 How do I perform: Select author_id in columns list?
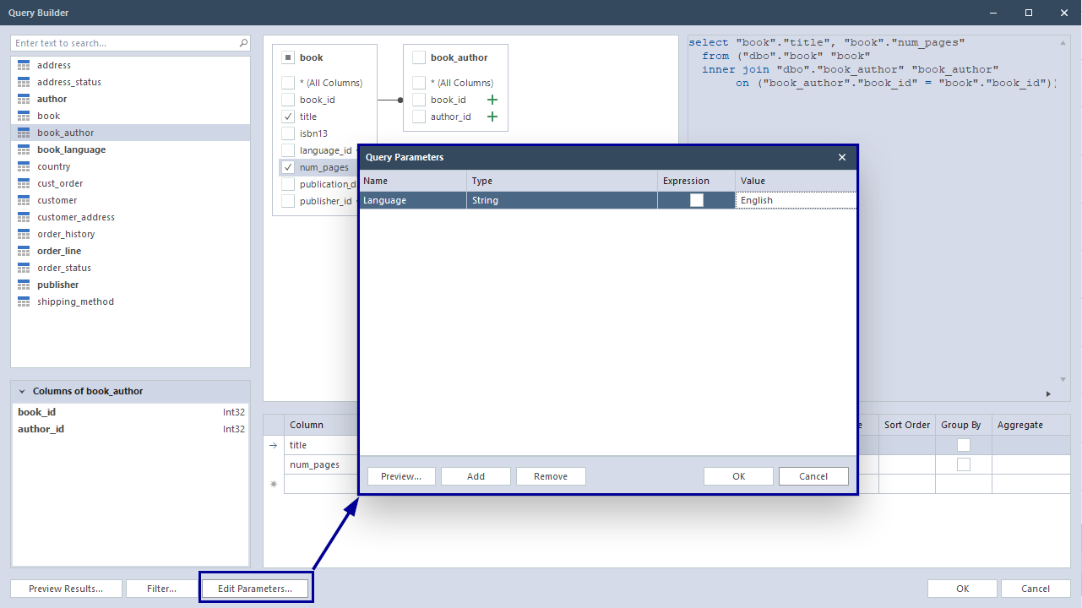pos(131,429)
